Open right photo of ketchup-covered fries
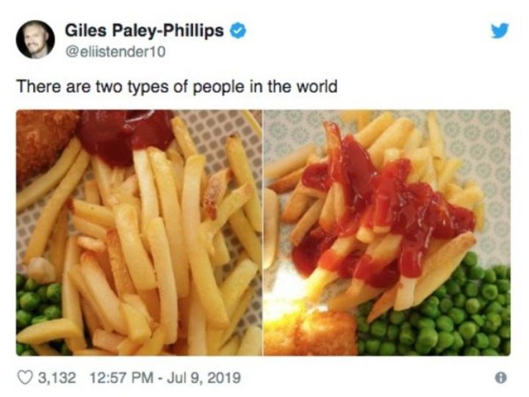529x397 pixels. point(387,233)
